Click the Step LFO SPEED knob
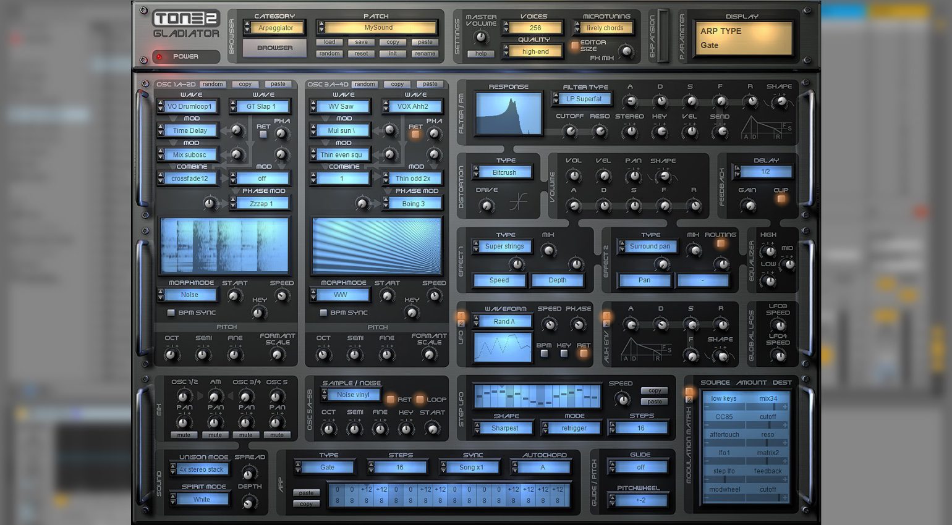Viewport: 952px width, 525px height. 622,399
